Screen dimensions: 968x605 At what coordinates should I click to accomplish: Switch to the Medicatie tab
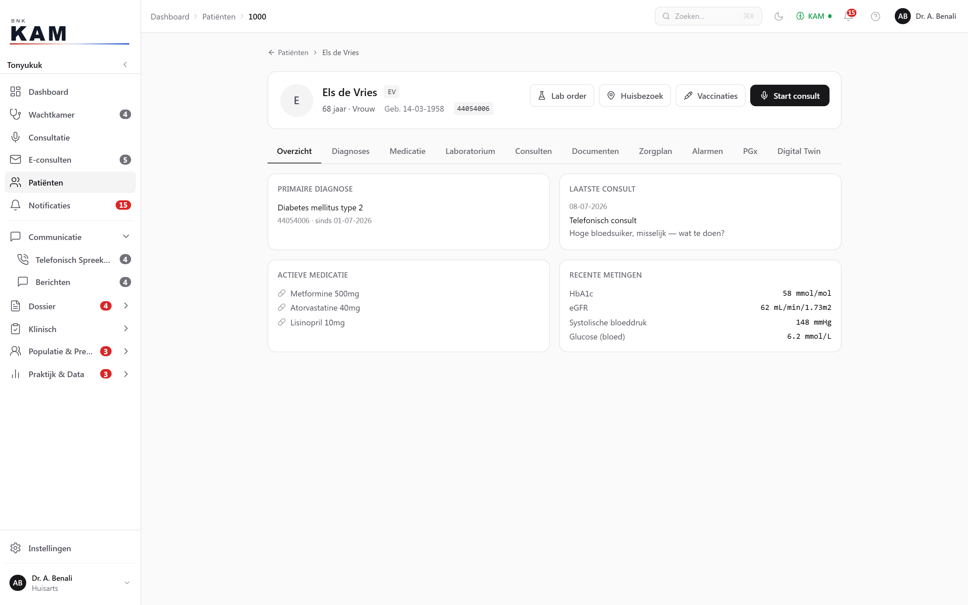(x=407, y=151)
